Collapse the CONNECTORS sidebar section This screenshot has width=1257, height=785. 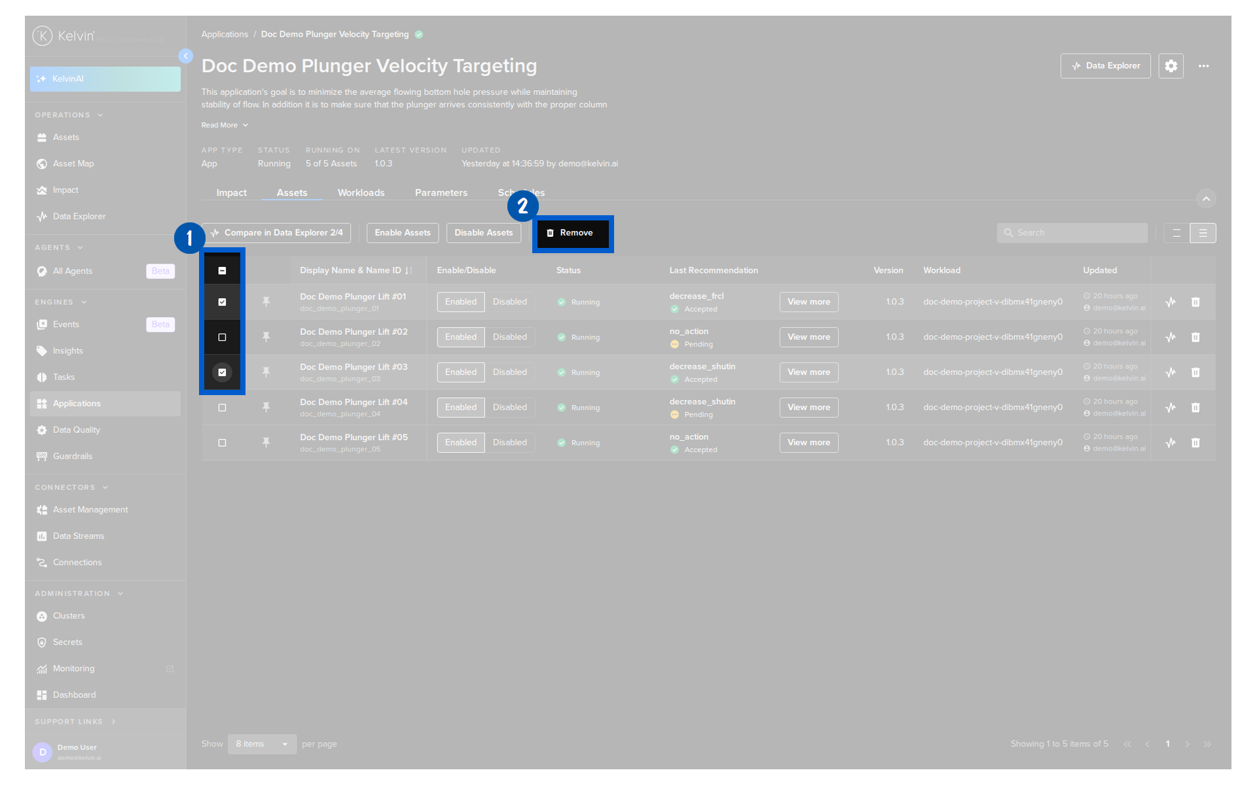tap(71, 487)
